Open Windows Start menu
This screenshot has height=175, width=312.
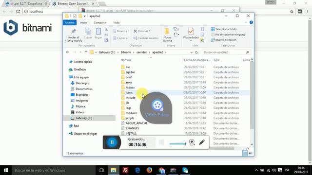6,170
